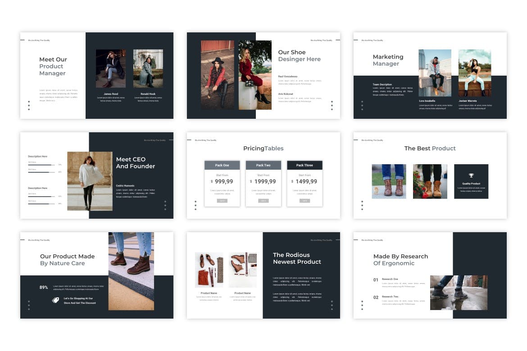Click the three-dot indicator on Pricing Tables slide
This screenshot has height=351, width=527.
[x=195, y=205]
